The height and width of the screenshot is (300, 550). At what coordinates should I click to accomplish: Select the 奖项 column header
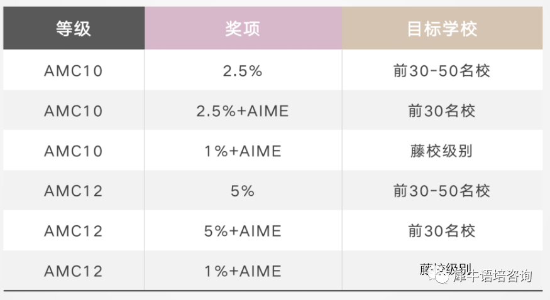243,28
